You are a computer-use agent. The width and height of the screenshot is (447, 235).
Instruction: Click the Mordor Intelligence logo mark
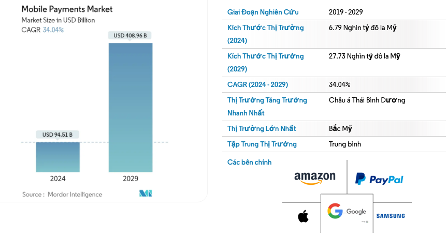146,194
